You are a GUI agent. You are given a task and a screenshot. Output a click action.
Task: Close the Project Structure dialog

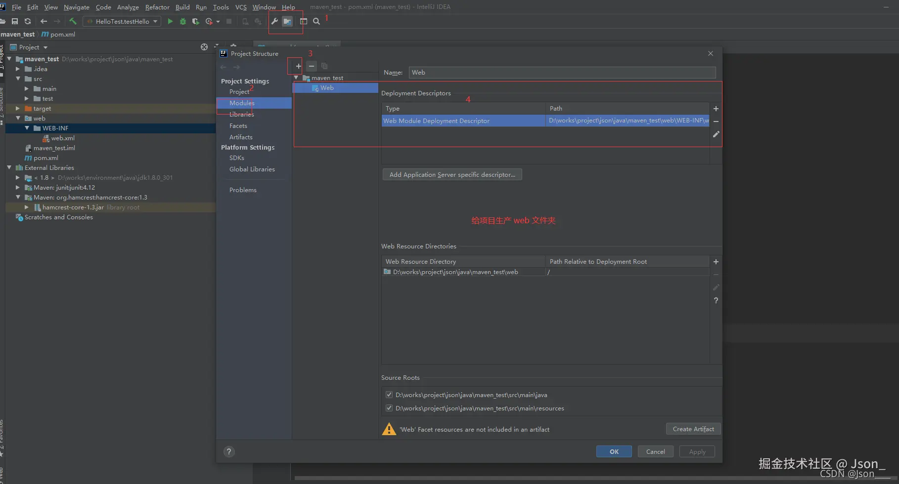pos(711,53)
